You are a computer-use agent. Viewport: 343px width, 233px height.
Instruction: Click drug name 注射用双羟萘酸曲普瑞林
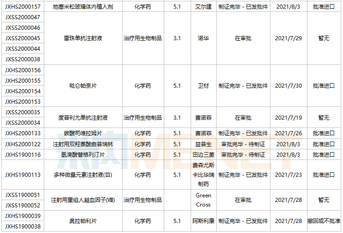[x=83, y=144]
